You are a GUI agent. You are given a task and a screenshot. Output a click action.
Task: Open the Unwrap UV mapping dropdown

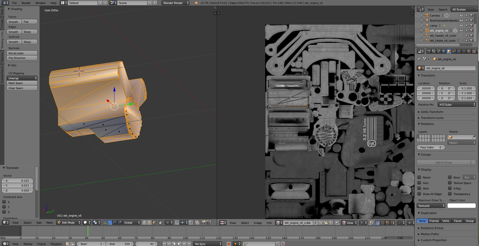[x=22, y=78]
